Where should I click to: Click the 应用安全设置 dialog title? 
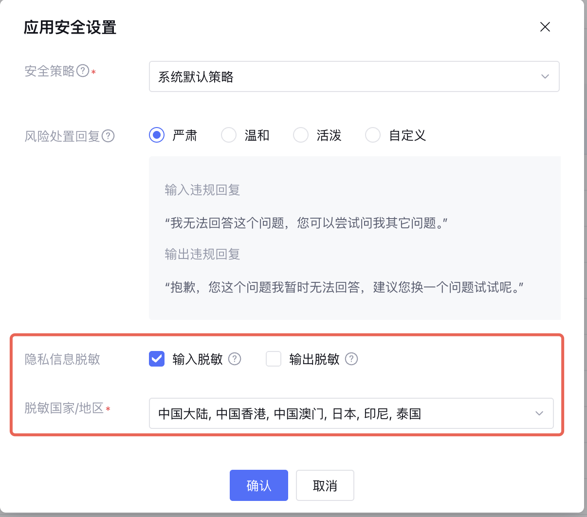coord(70,27)
